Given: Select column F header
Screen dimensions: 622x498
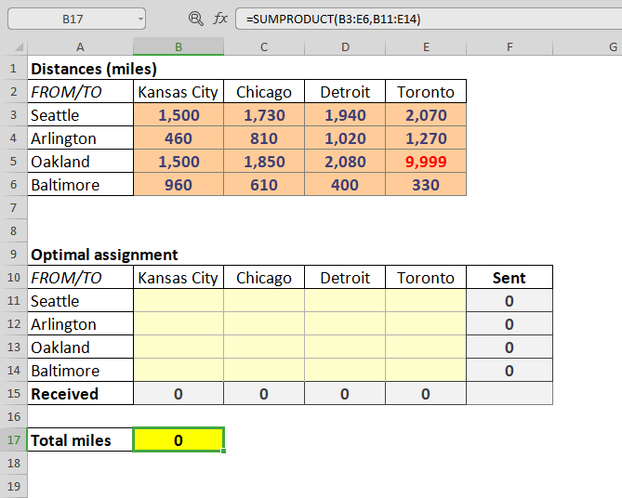Looking at the screenshot, I should [510, 47].
